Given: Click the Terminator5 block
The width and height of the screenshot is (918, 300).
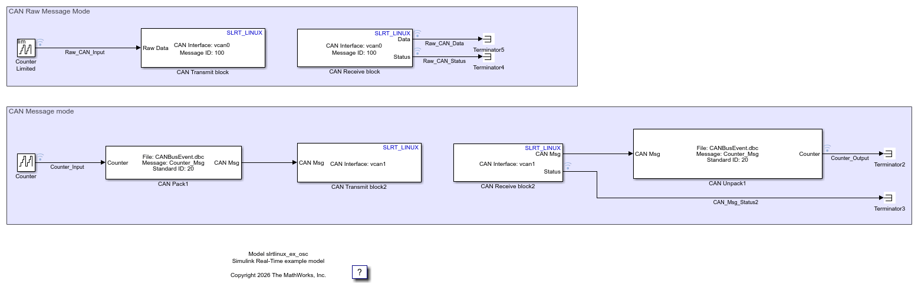Looking at the screenshot, I should 488,39.
